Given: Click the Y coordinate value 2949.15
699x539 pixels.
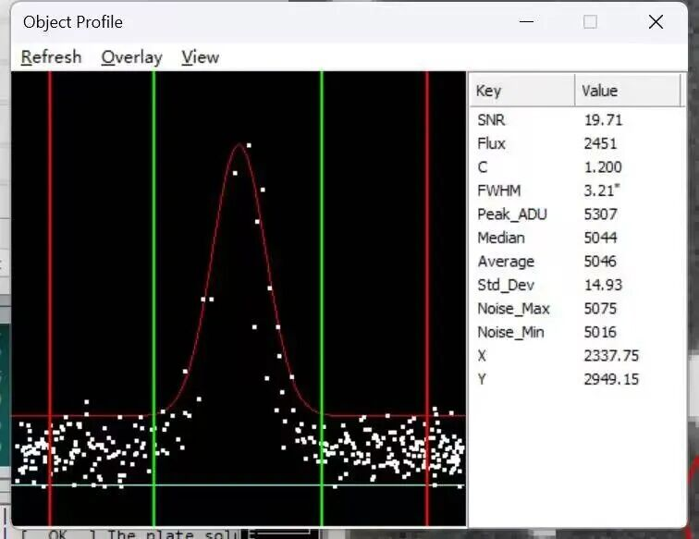Looking at the screenshot, I should pos(611,379).
